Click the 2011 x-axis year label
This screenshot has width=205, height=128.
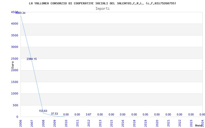(77, 123)
